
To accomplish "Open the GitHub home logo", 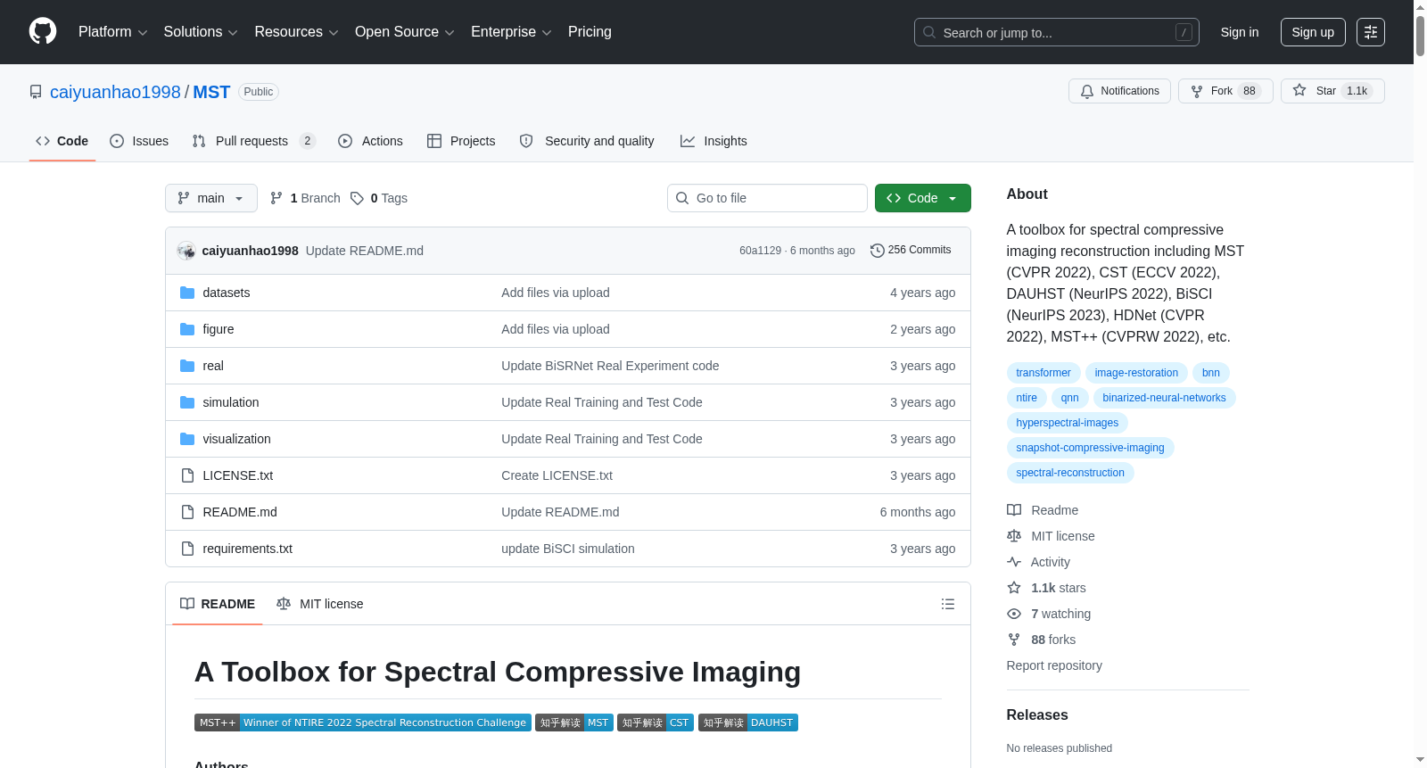I will coord(43,31).
